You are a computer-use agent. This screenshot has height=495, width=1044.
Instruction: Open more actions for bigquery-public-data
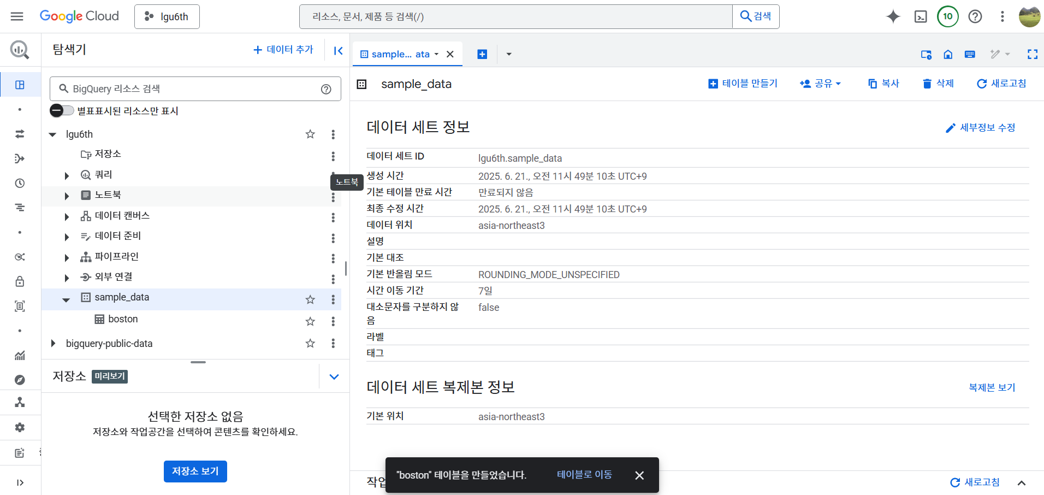(333, 343)
